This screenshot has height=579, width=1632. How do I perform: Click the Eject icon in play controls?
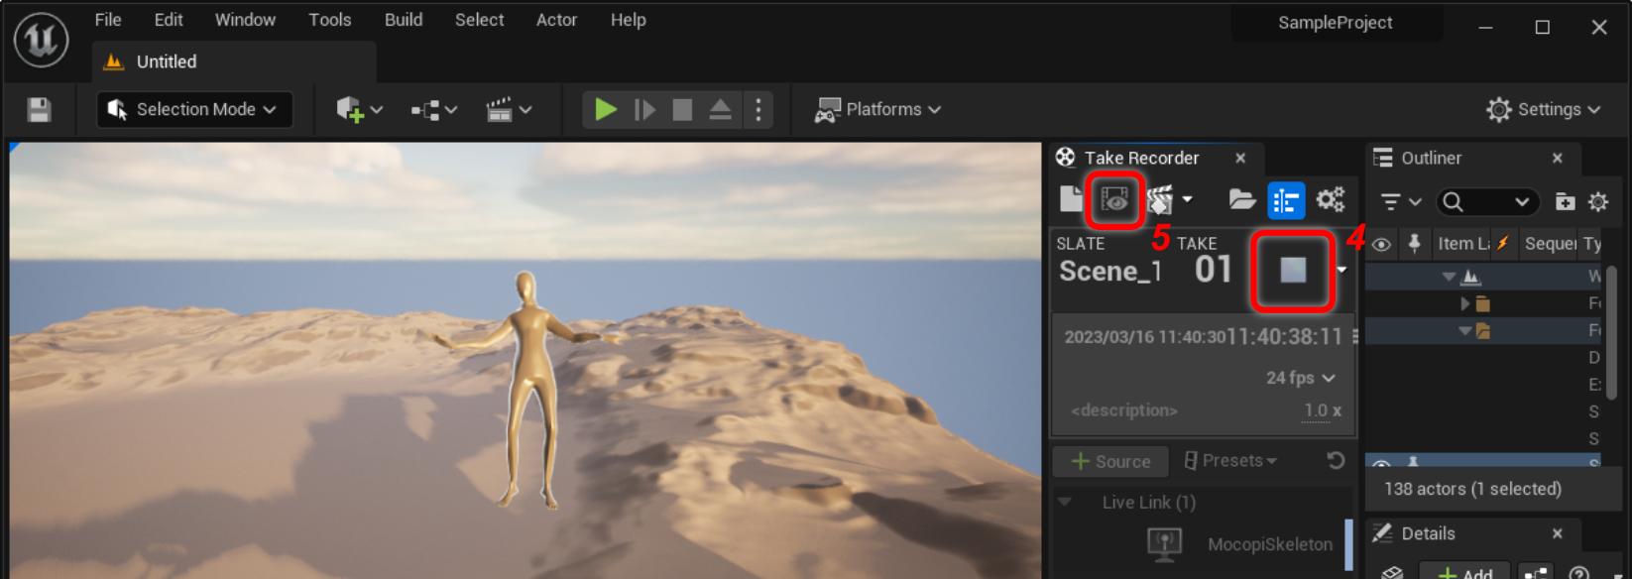tap(720, 109)
